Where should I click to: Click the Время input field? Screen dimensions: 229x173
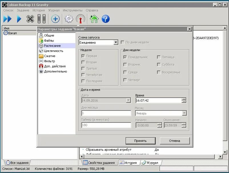(159, 100)
